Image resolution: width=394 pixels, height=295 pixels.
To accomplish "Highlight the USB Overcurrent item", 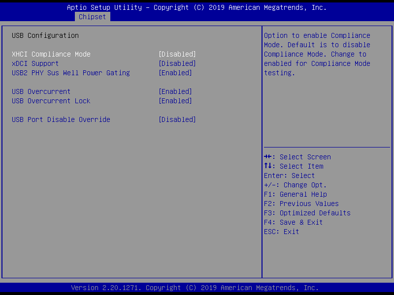I will coord(41,91).
